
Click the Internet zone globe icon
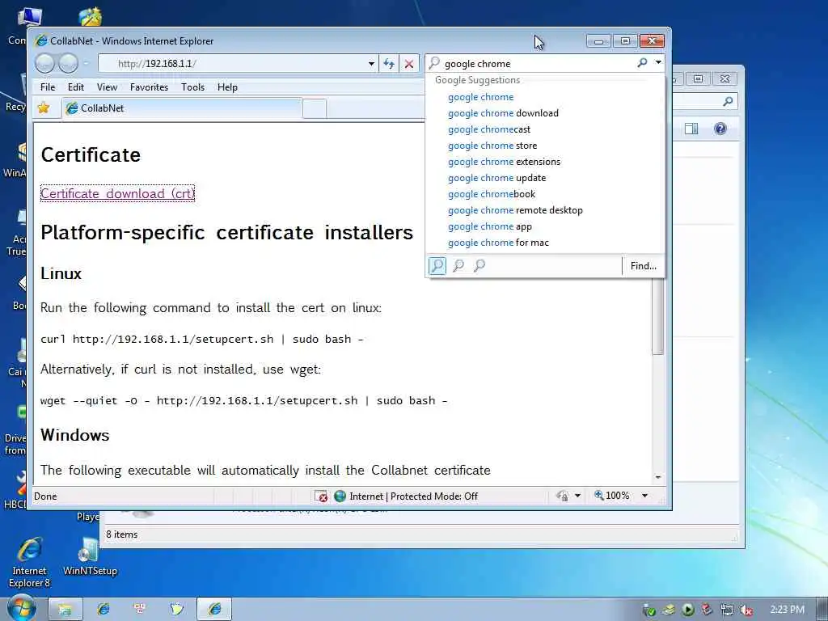coord(340,496)
